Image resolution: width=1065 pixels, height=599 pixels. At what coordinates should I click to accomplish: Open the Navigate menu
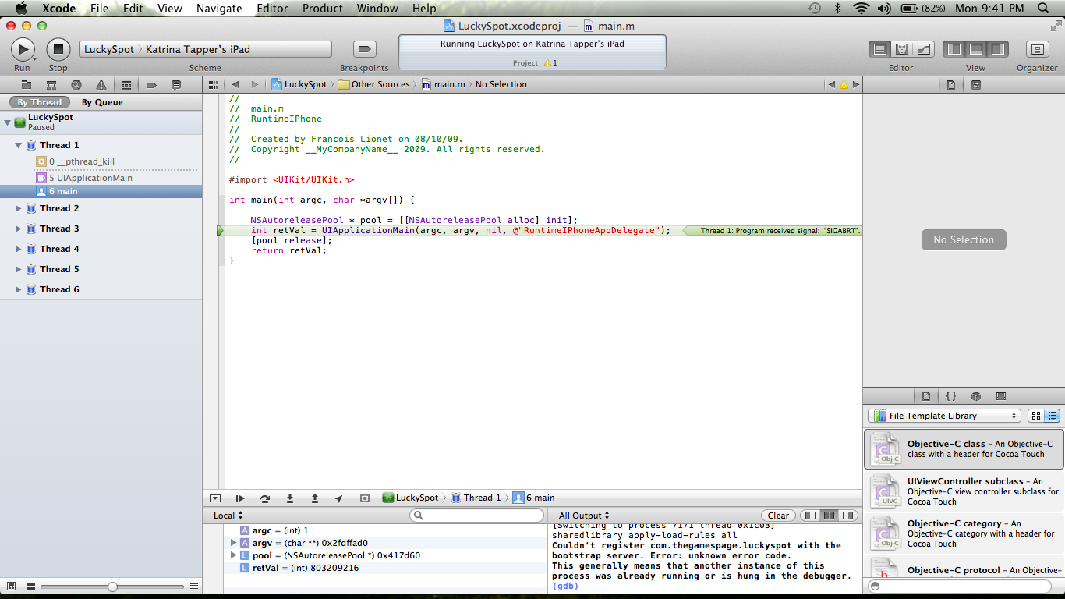coord(219,9)
